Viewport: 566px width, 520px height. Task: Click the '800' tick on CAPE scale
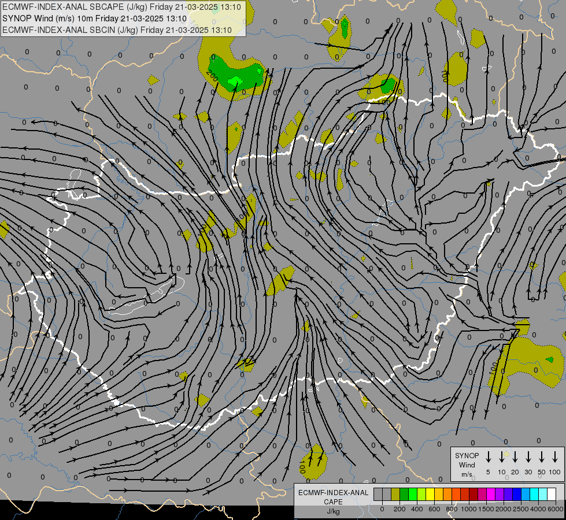452,509
